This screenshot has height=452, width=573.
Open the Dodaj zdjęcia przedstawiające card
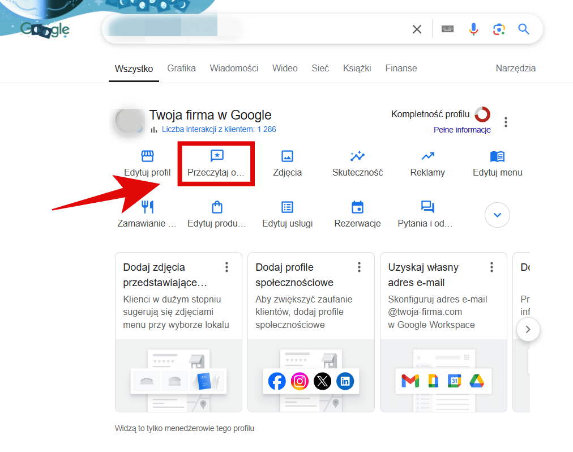click(179, 332)
